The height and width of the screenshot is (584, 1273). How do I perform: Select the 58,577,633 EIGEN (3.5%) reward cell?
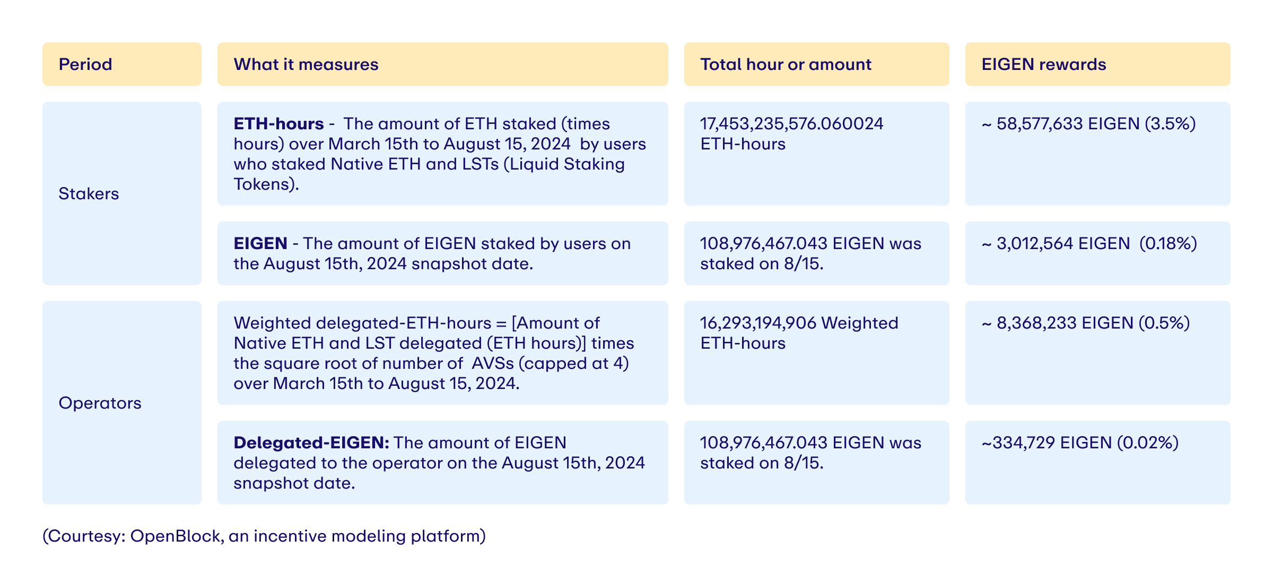point(1098,154)
